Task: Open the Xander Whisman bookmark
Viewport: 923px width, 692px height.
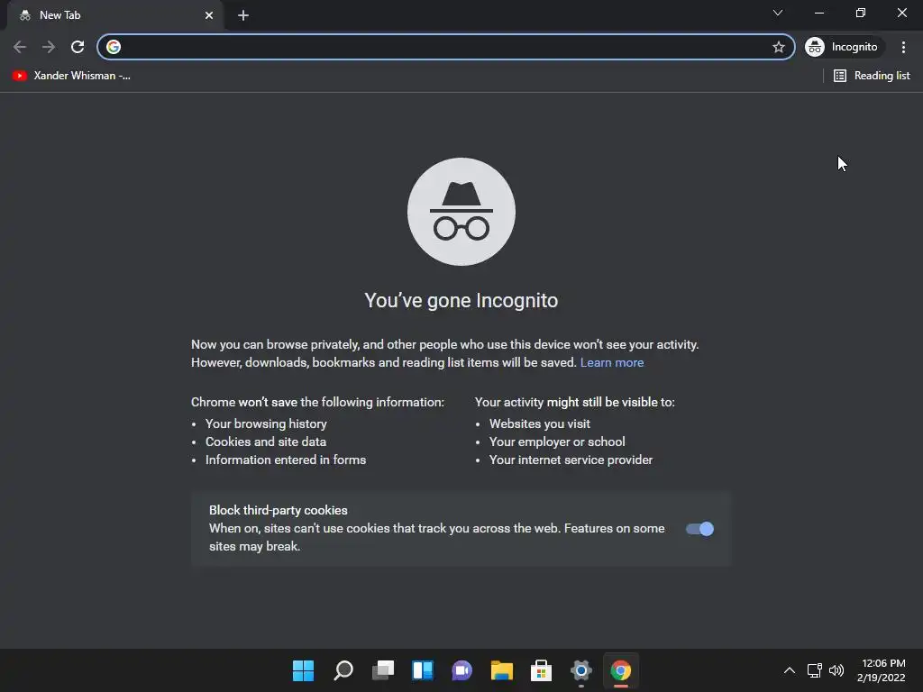Action: click(x=71, y=76)
